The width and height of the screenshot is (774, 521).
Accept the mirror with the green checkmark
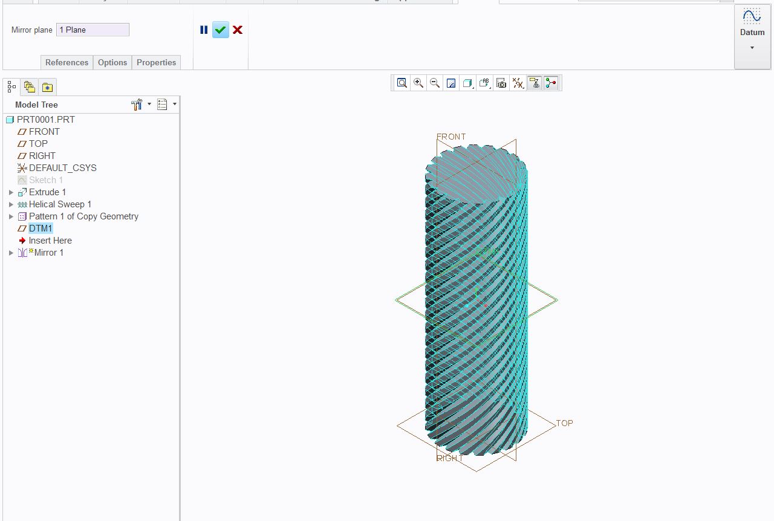(x=221, y=30)
